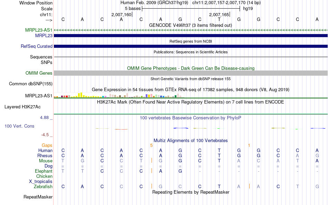Click the GTEx MRPL23-AS1 expression label
This screenshot has height=205, width=328.
(x=39, y=96)
